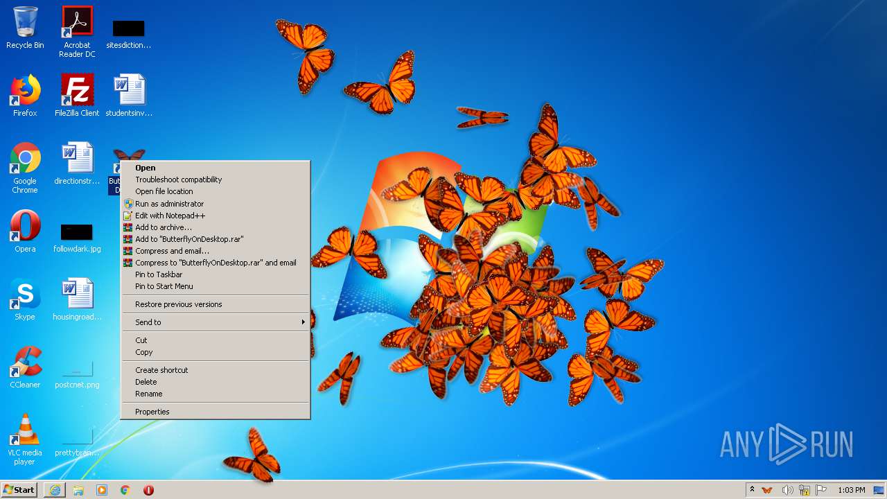Choose Pin to Start Menu
This screenshot has height=499, width=887.
point(215,286)
